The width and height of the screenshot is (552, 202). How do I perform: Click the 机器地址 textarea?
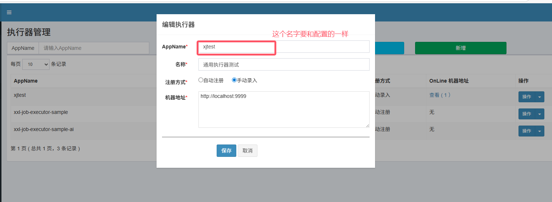click(x=284, y=109)
